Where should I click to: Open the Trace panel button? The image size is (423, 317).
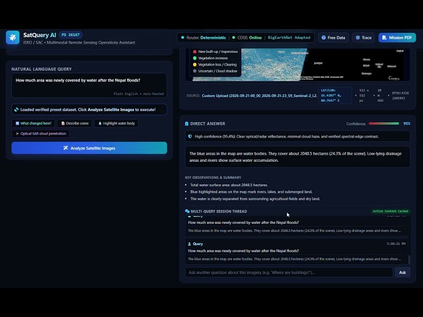pos(364,38)
